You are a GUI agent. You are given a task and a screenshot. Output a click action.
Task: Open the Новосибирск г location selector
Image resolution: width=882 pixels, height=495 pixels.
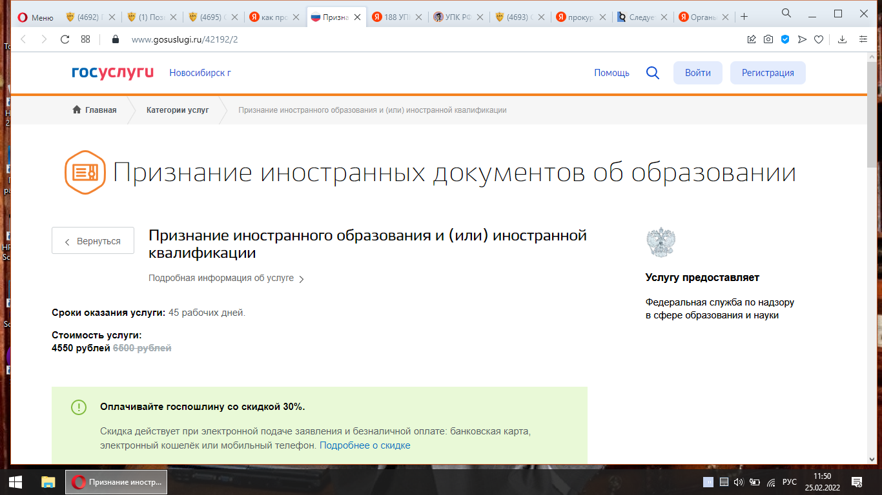coord(200,73)
